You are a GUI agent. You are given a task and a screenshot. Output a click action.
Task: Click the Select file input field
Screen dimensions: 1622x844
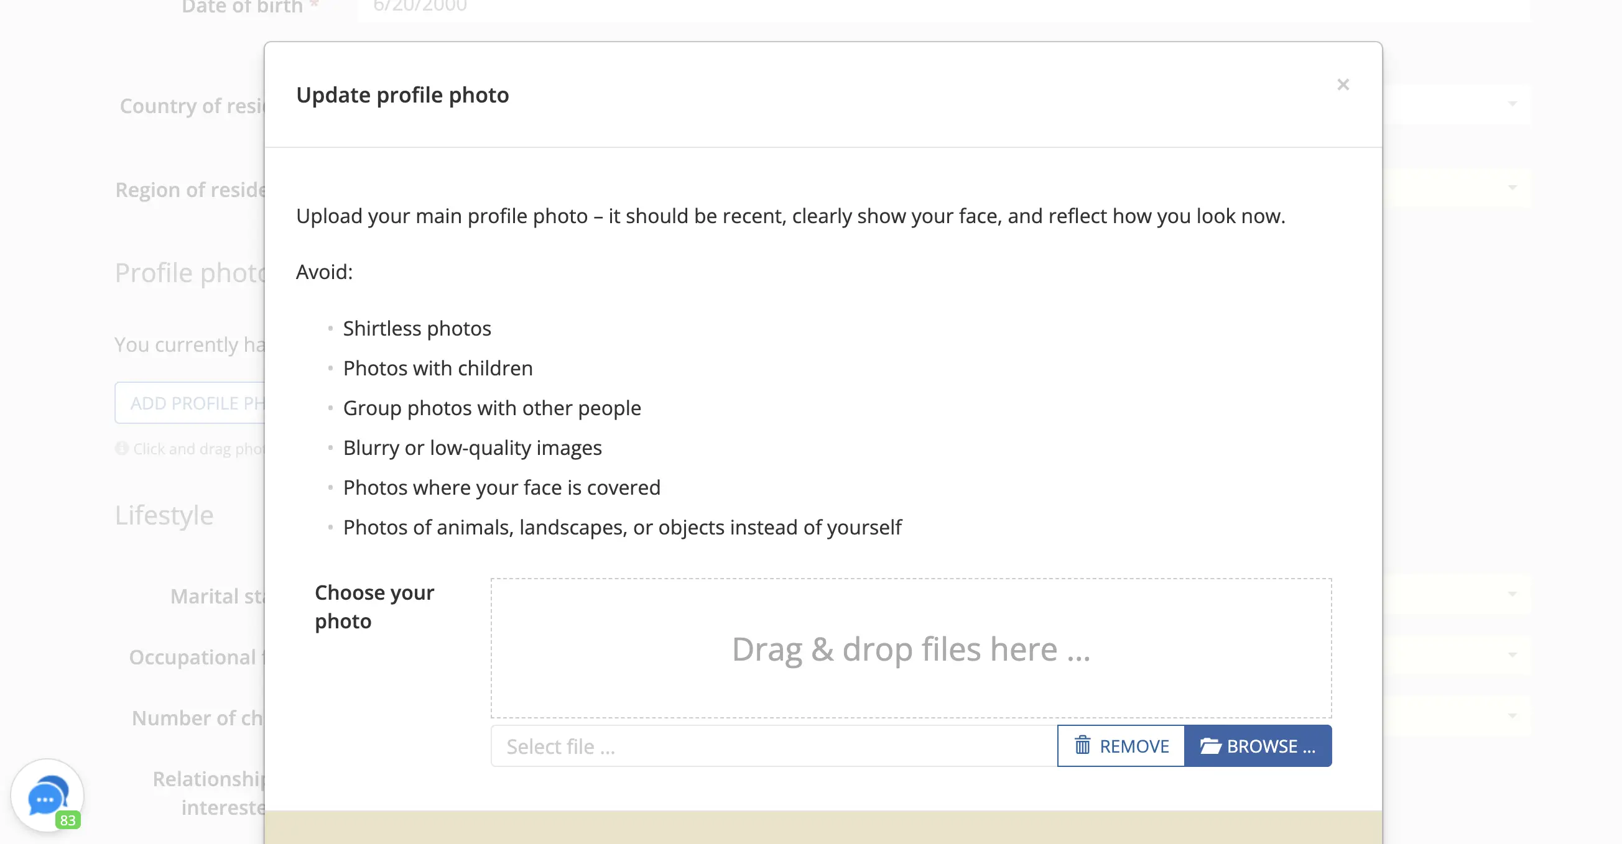click(x=773, y=746)
